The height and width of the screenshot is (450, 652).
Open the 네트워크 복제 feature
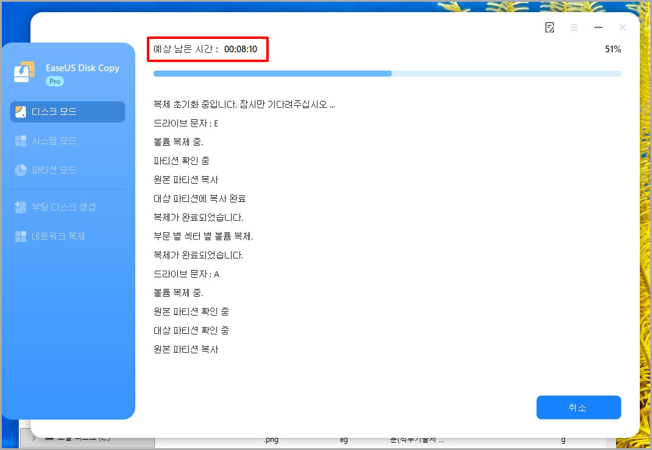point(67,236)
